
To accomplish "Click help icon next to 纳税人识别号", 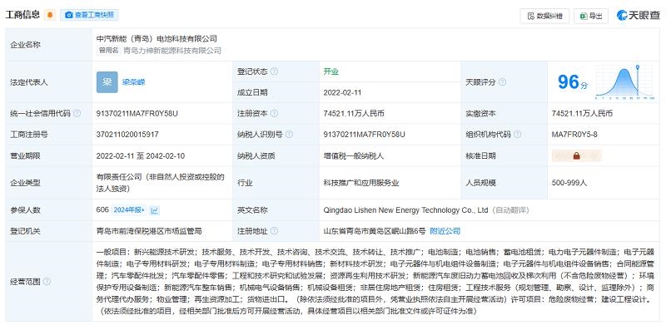I will 289,135.
